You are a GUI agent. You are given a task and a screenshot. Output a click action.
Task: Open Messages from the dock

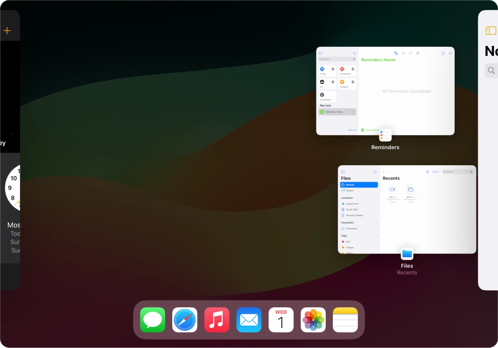pos(153,320)
